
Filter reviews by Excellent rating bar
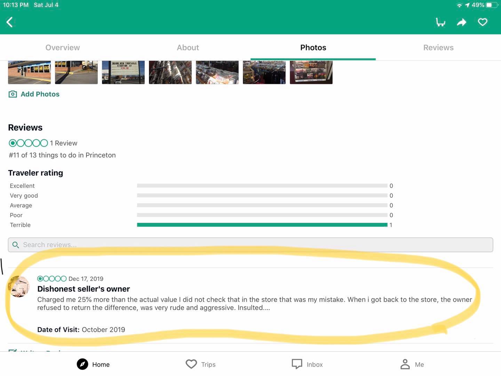point(262,186)
